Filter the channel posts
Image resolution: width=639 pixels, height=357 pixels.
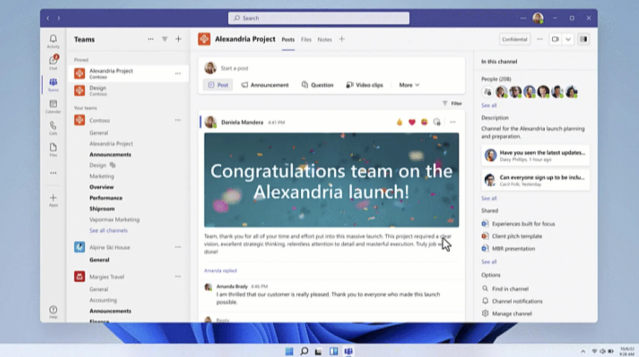coord(452,103)
